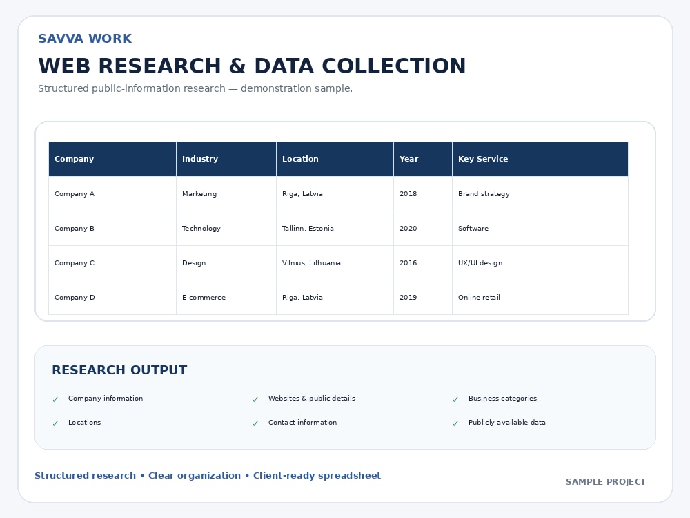
Task: Click the demonstration sample subtitle
Action: click(x=195, y=88)
